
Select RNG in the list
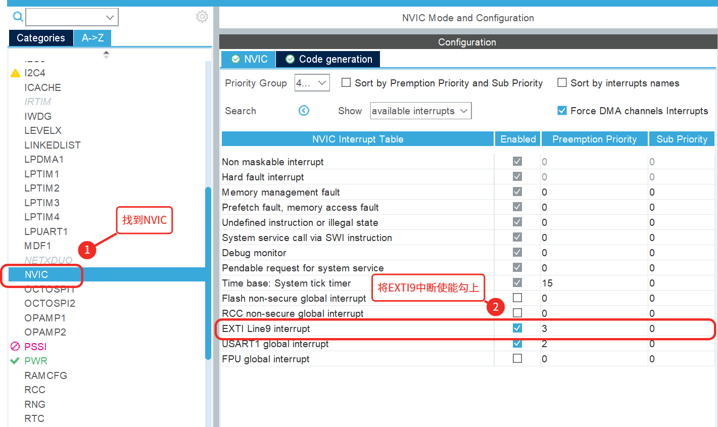[x=35, y=404]
